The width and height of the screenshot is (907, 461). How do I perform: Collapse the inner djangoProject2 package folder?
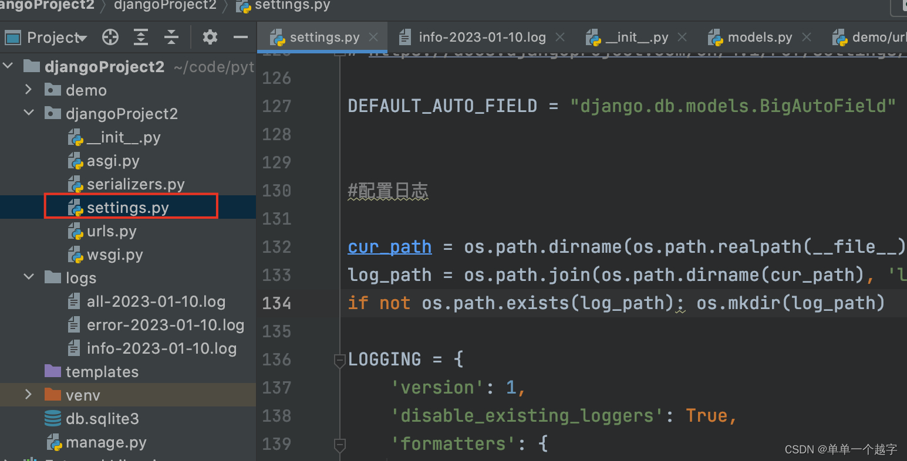[x=28, y=113]
